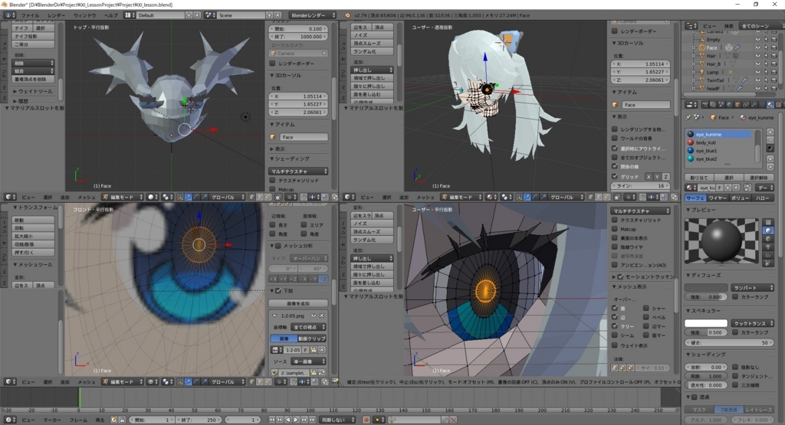Open the ランバート diffuse shader dropdown
This screenshot has width=785, height=425.
pyautogui.click(x=753, y=288)
